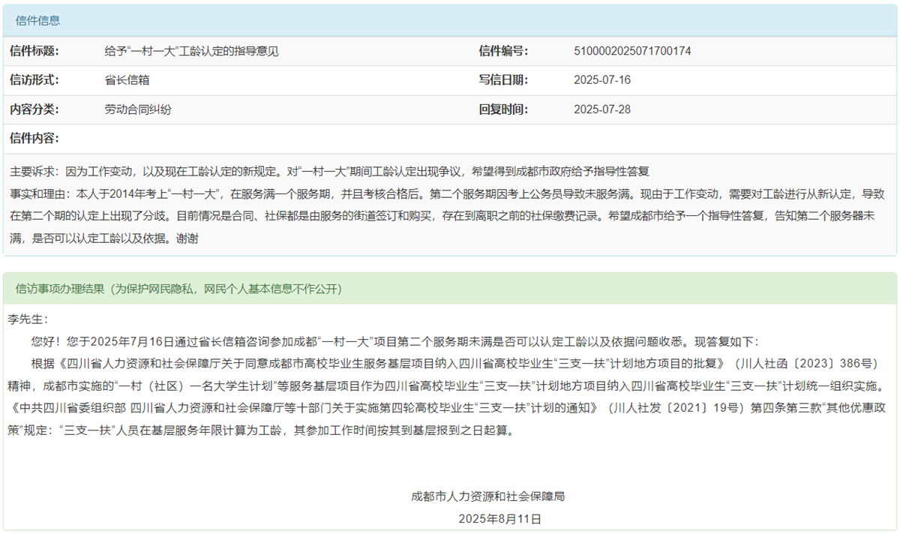The width and height of the screenshot is (900, 534).
Task: Select the 李先生 salutation line
Action: 27,319
